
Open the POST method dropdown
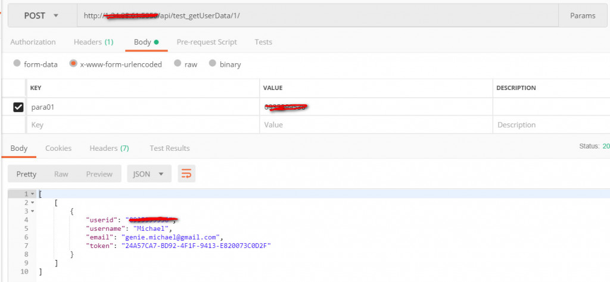[x=42, y=16]
